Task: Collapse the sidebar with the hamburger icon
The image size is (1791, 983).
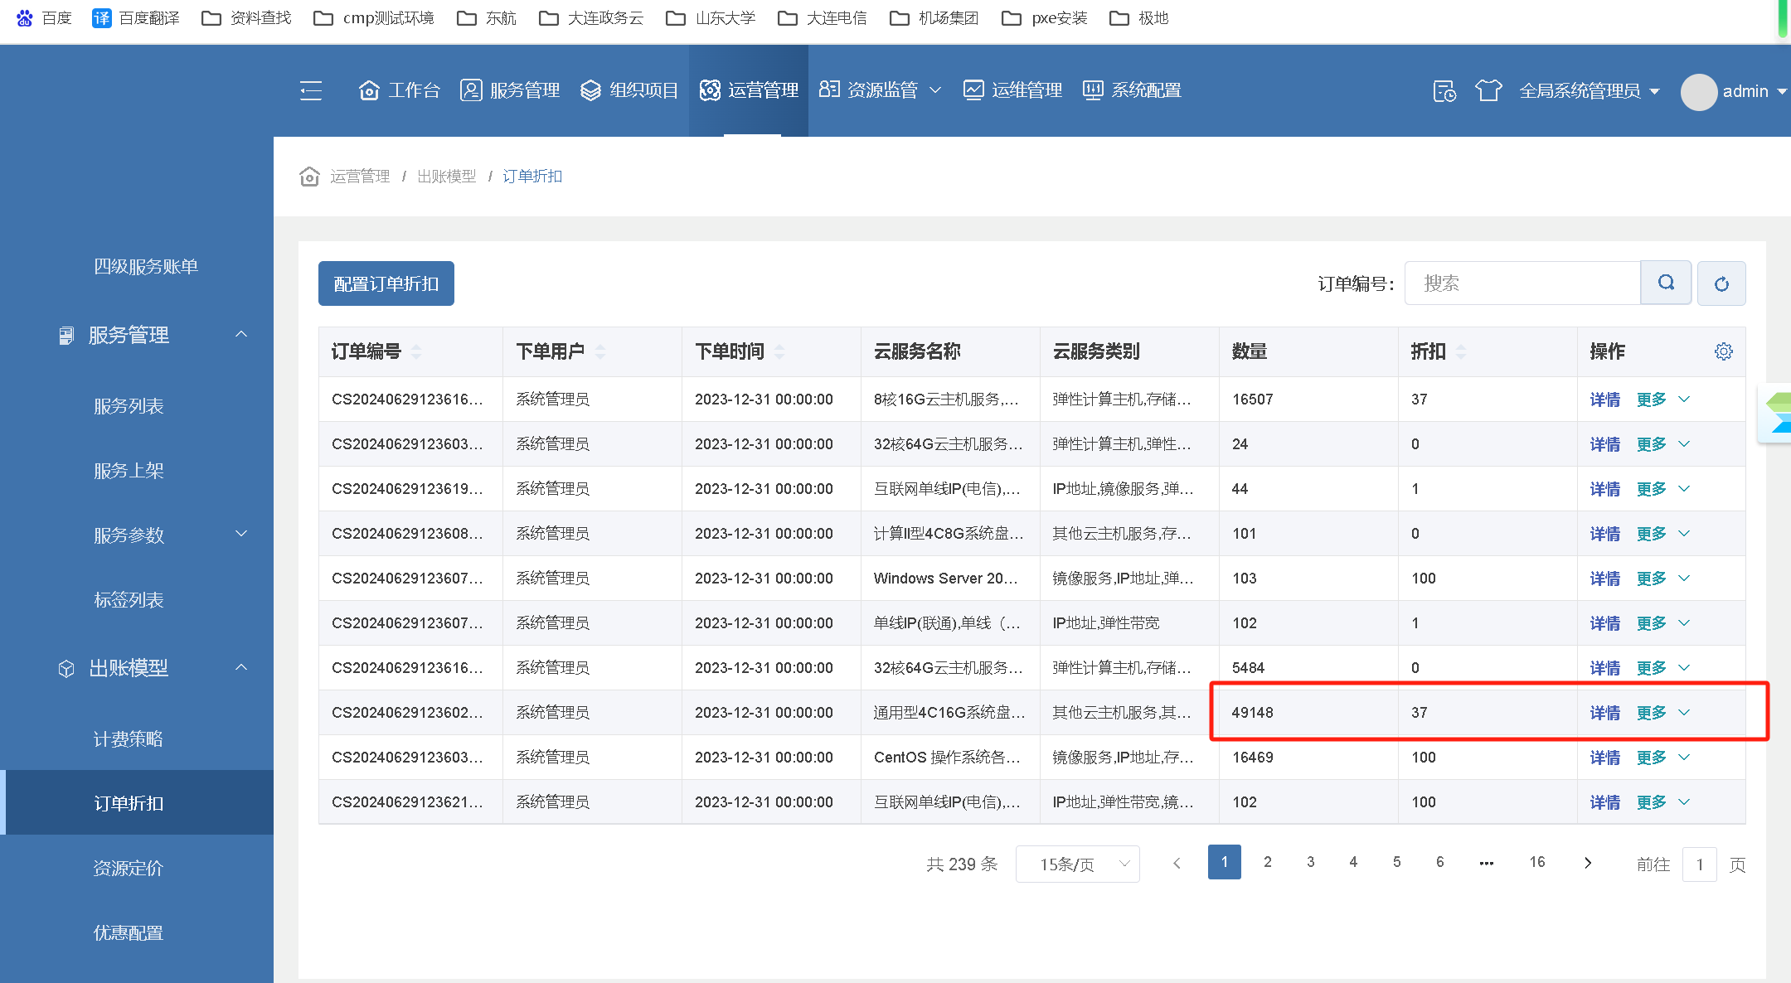Action: [311, 90]
